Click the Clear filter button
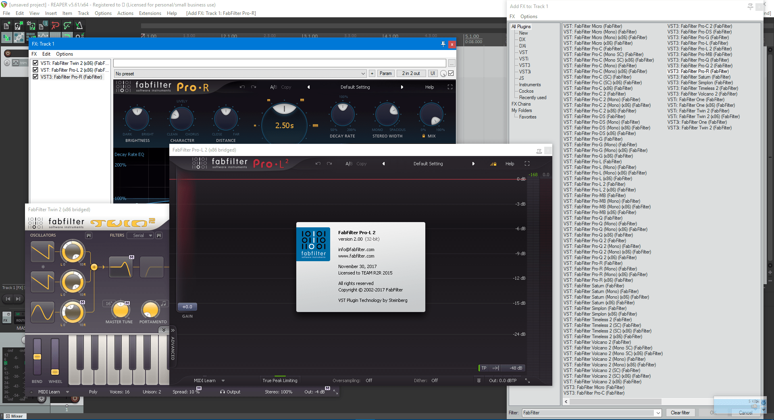This screenshot has width=774, height=420. (x=680, y=413)
